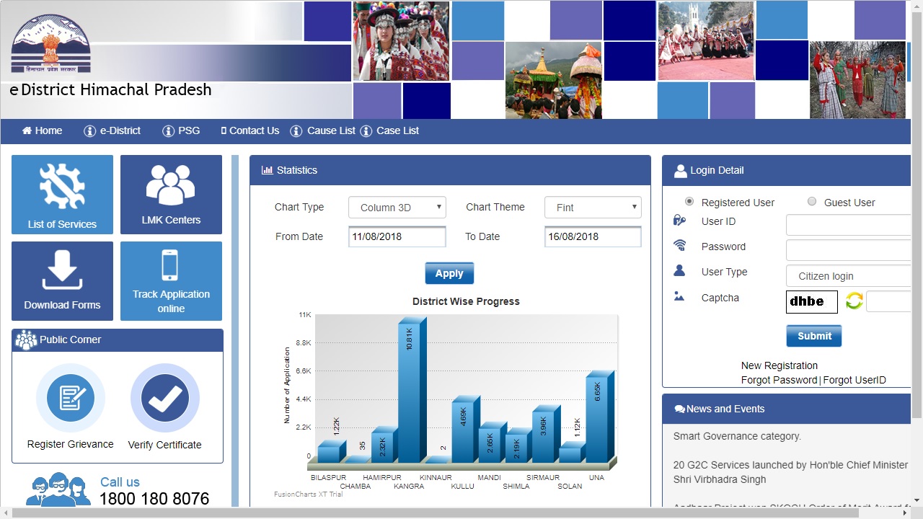
Task: Click the LMK Centers icon
Action: click(x=171, y=195)
